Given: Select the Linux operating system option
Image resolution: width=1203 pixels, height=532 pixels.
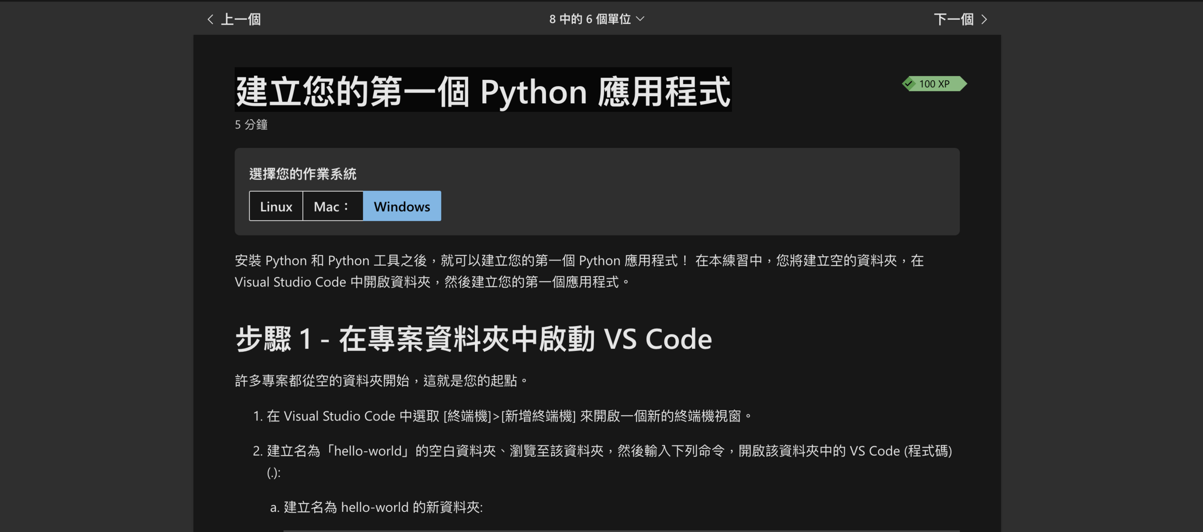Looking at the screenshot, I should (276, 206).
